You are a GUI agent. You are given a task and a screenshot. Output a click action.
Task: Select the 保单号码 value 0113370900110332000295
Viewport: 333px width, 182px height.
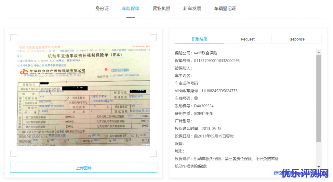217,61
